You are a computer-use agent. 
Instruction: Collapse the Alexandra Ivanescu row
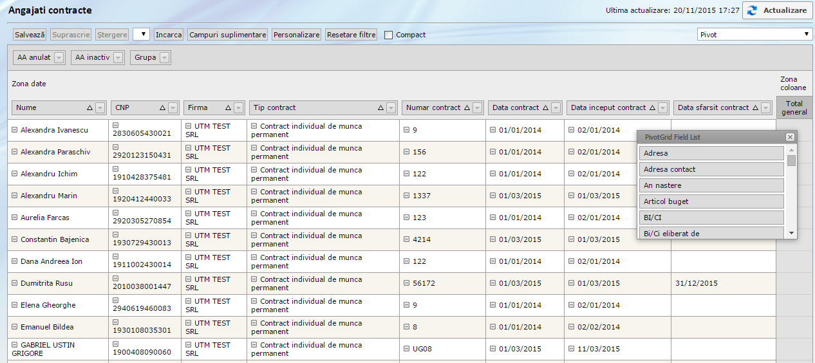(15, 130)
